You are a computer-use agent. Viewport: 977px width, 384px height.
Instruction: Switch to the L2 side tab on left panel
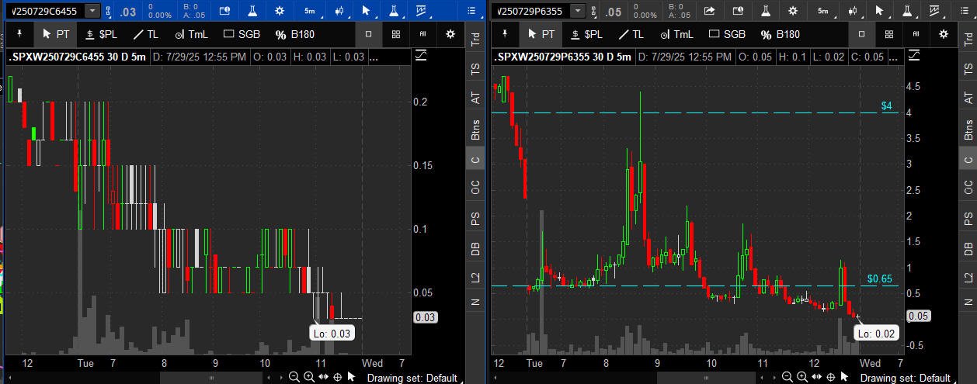[x=475, y=277]
